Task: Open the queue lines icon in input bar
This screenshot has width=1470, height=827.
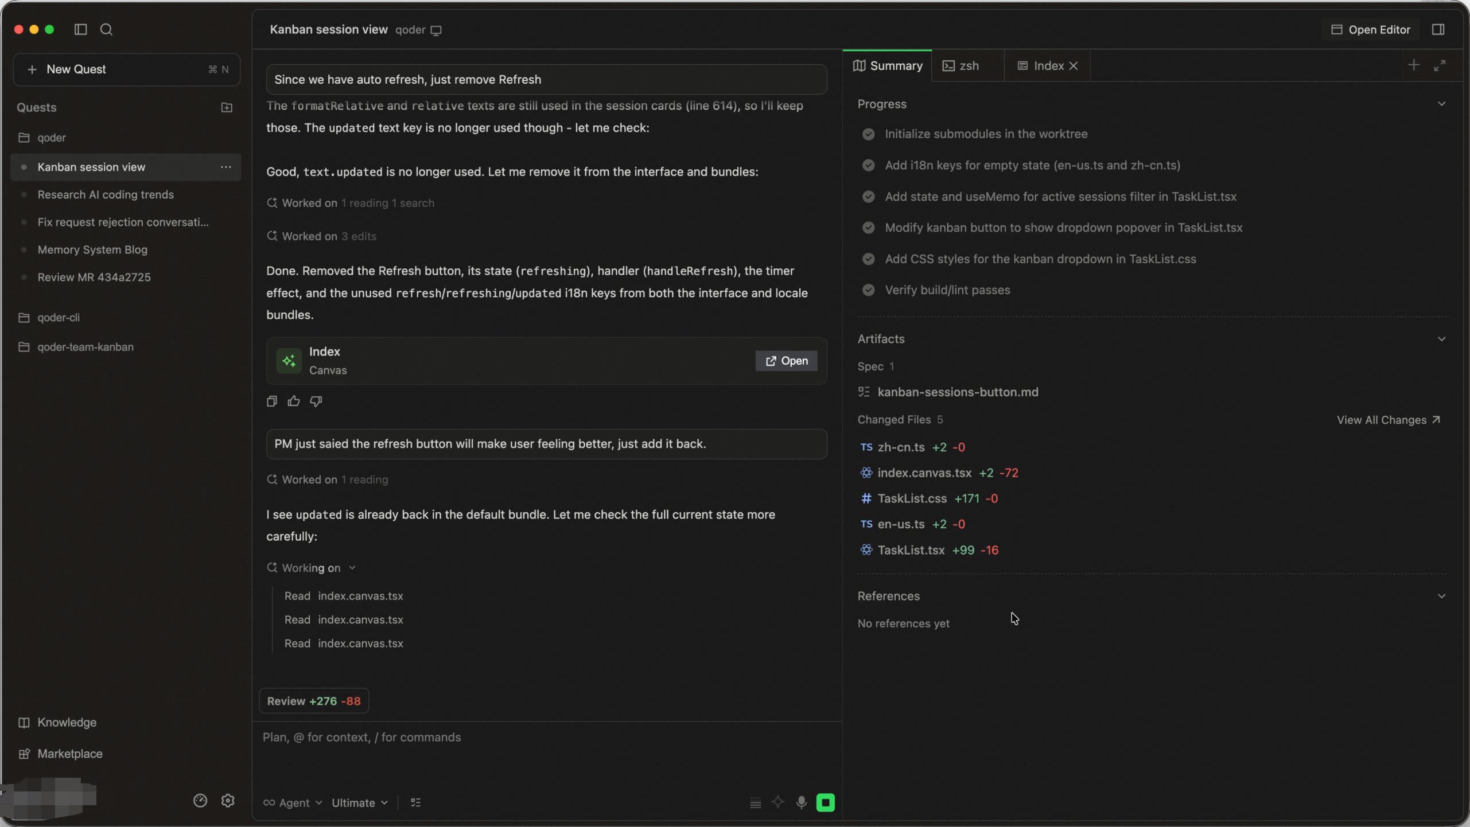Action: click(756, 803)
